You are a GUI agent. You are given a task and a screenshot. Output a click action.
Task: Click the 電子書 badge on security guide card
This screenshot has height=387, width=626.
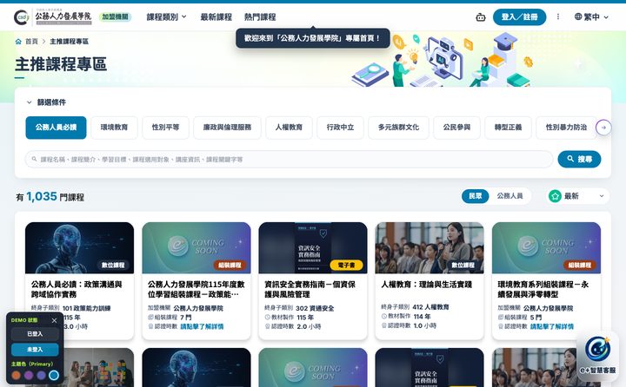coord(346,265)
